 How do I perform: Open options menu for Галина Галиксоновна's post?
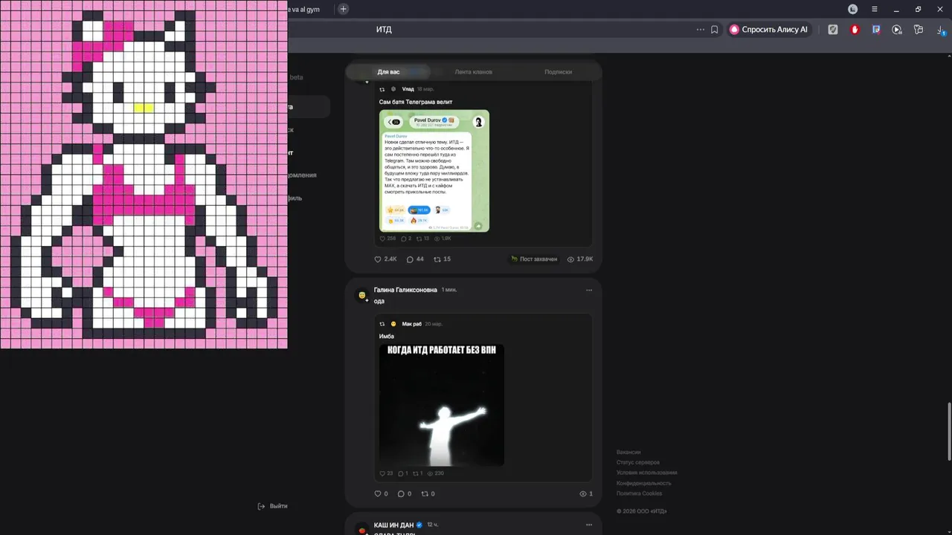pos(589,291)
